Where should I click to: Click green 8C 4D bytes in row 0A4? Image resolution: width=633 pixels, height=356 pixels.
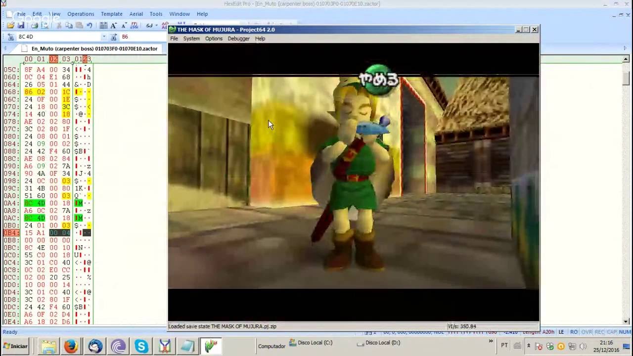click(x=35, y=203)
